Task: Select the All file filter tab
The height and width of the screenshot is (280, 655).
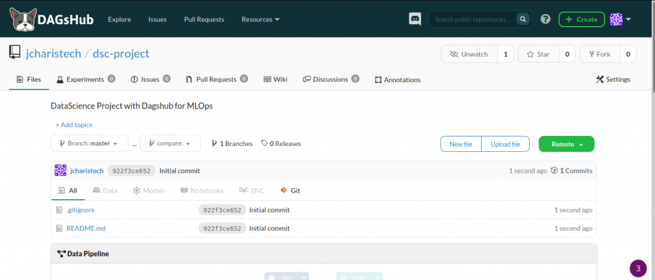Action: click(x=68, y=191)
